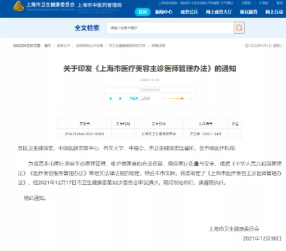Open the 网上互动 navigation tab

[x=274, y=12]
